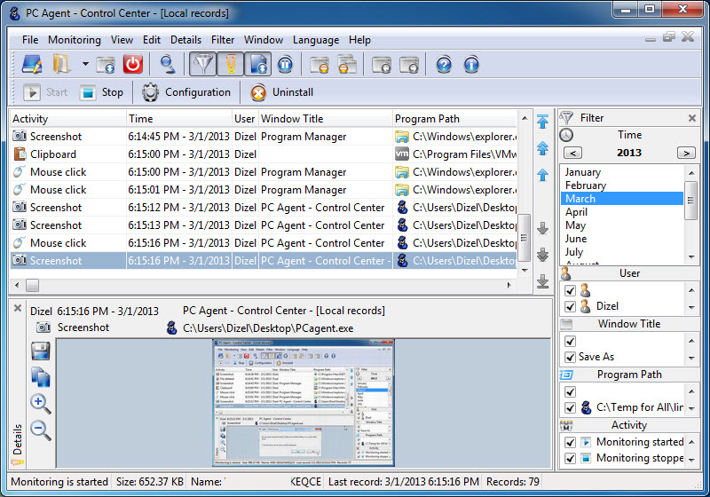Sort records by Time column header
The height and width of the screenshot is (497, 710).
coord(179,119)
